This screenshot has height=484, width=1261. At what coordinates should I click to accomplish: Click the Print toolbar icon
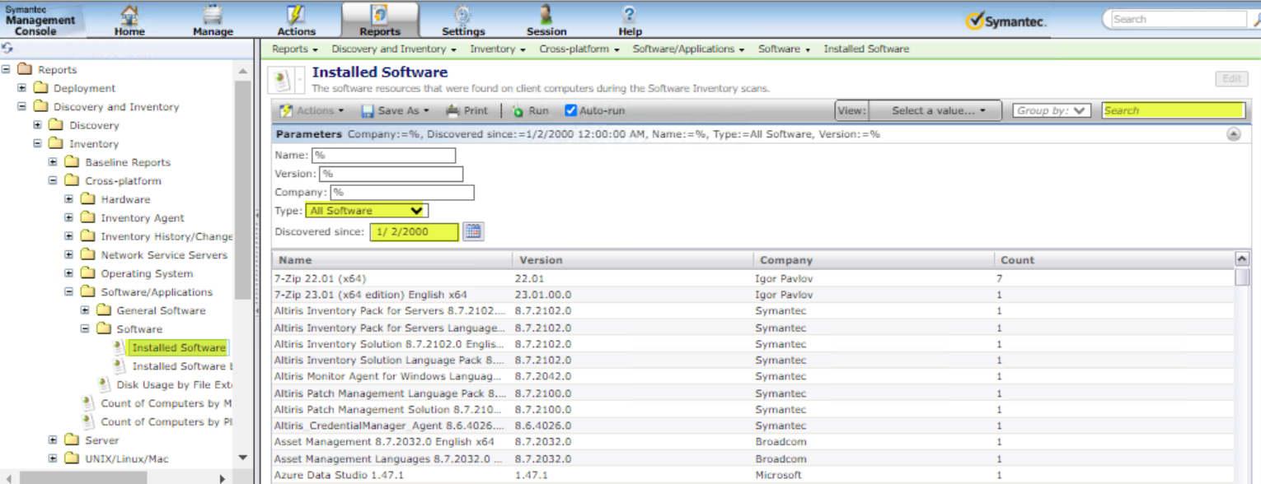click(452, 110)
